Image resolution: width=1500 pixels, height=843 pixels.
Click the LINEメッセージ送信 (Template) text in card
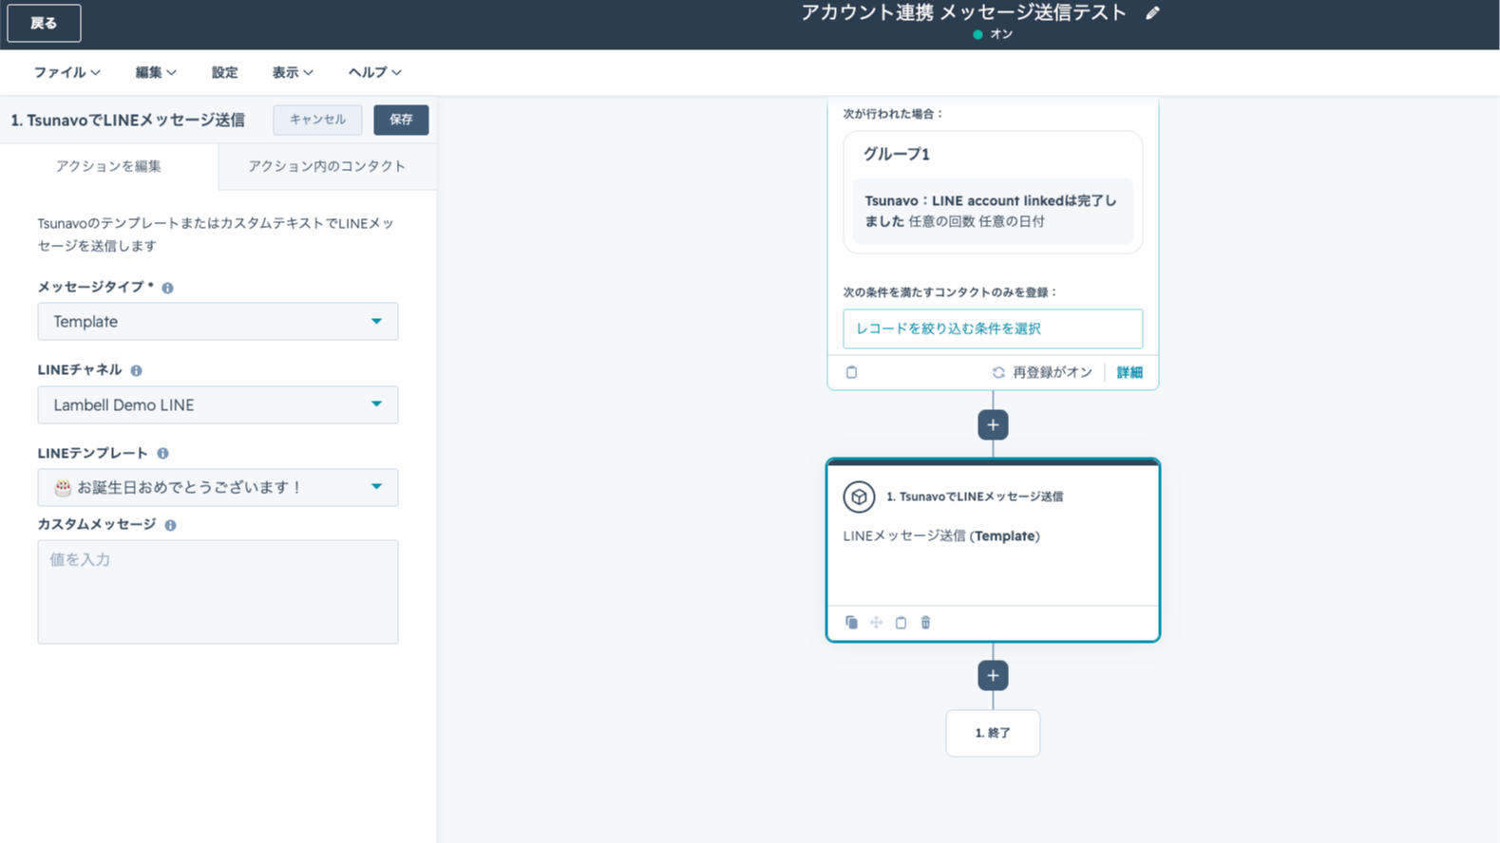941,536
